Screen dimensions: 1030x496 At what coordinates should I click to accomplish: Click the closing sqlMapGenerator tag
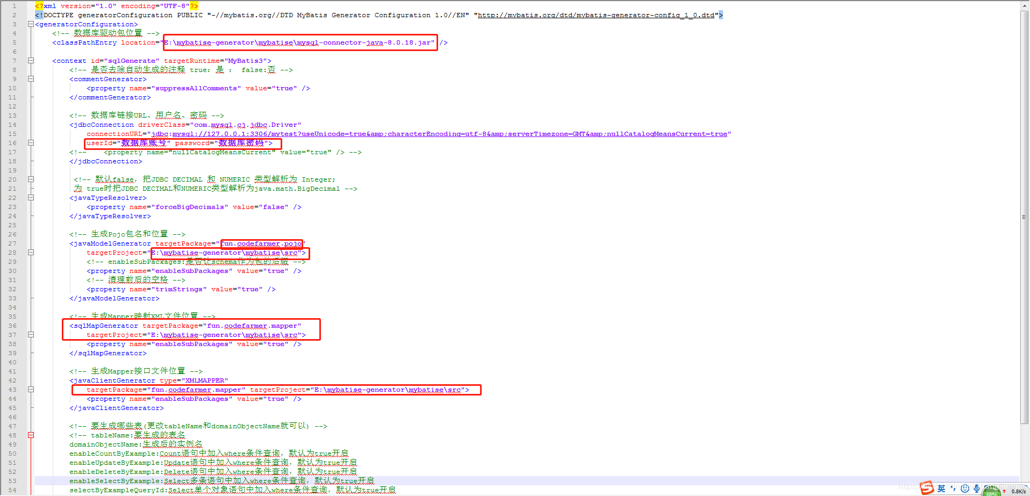coord(108,353)
